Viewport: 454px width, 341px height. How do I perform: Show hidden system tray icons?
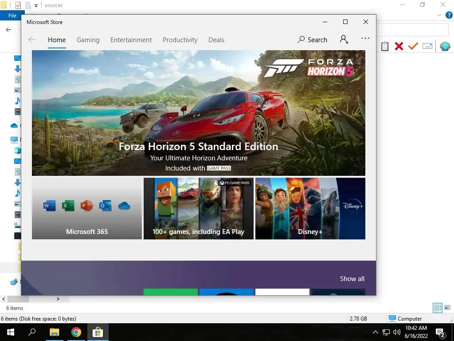[x=375, y=332]
